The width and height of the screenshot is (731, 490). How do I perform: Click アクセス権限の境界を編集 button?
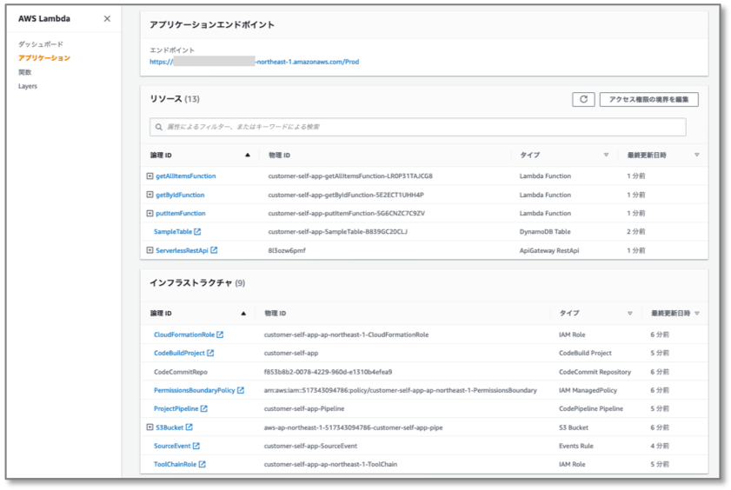[x=648, y=99]
